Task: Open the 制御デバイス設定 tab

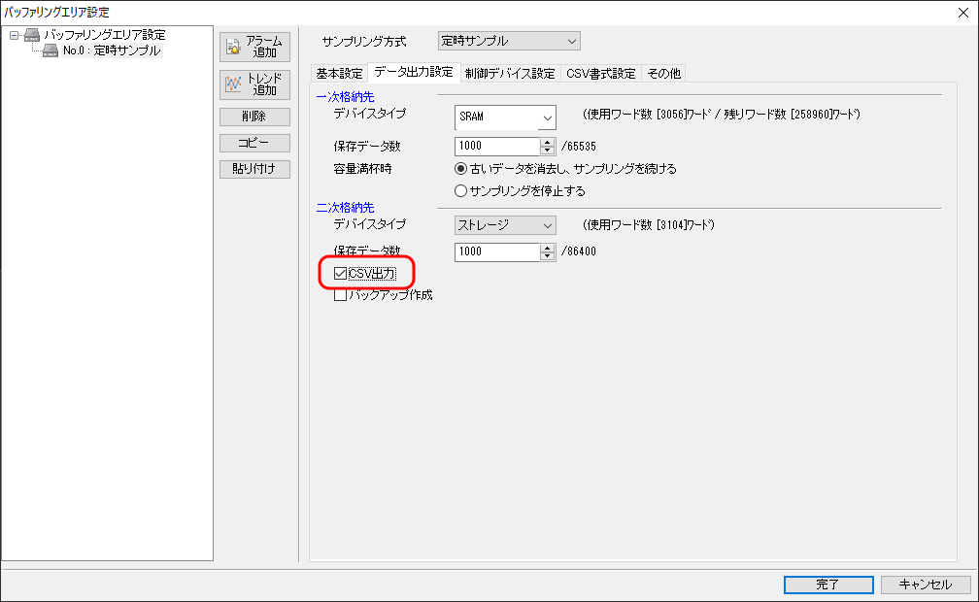Action: point(510,74)
